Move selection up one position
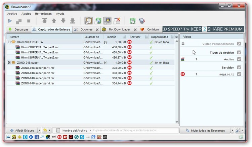252x147 pixels. tap(54, 21)
